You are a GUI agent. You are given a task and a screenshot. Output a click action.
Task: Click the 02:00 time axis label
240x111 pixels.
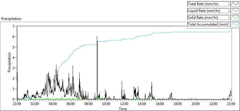click(35, 104)
